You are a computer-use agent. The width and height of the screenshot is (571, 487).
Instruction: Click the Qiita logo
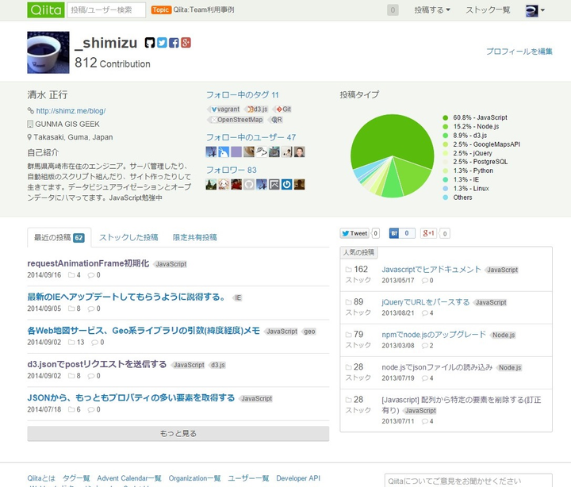tap(46, 10)
